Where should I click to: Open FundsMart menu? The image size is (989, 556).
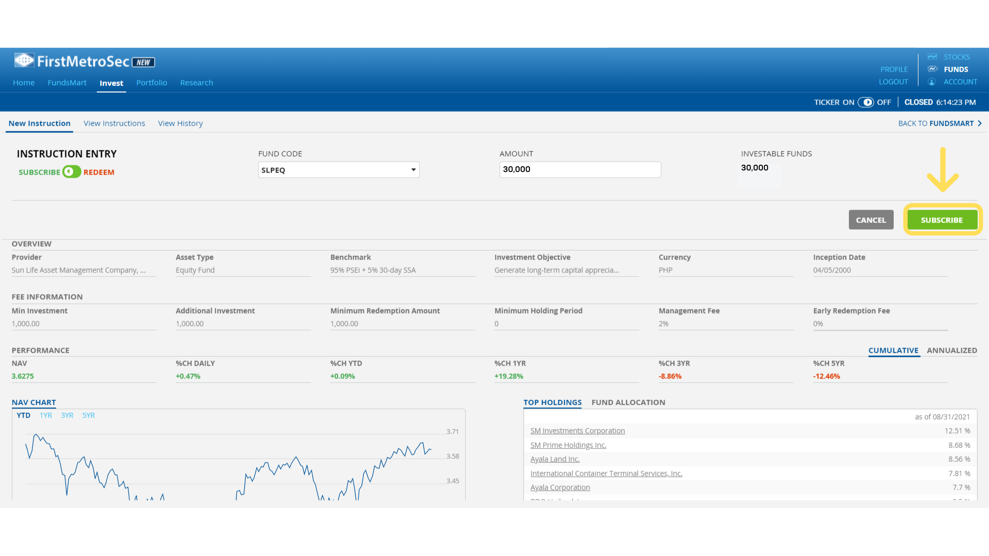67,83
